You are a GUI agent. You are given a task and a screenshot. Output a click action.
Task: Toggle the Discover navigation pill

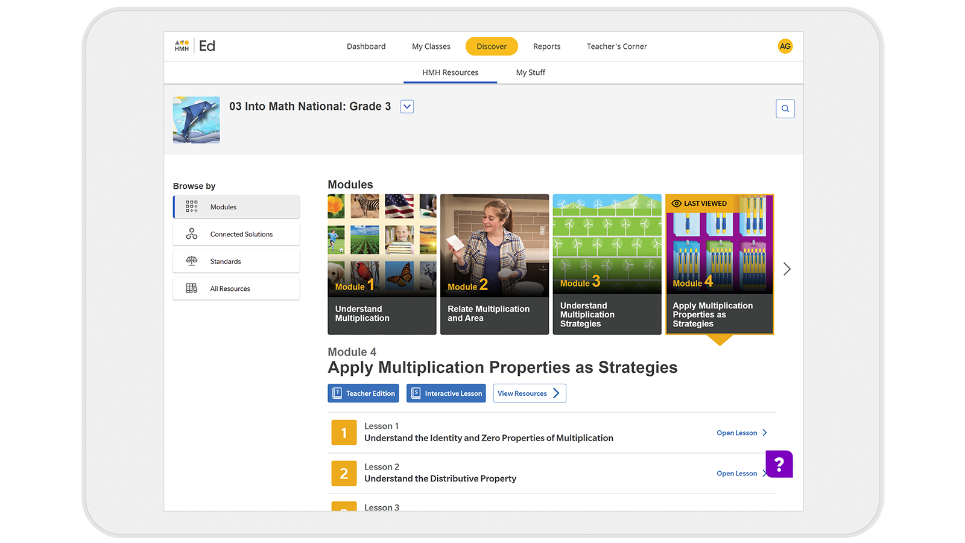[x=492, y=46]
